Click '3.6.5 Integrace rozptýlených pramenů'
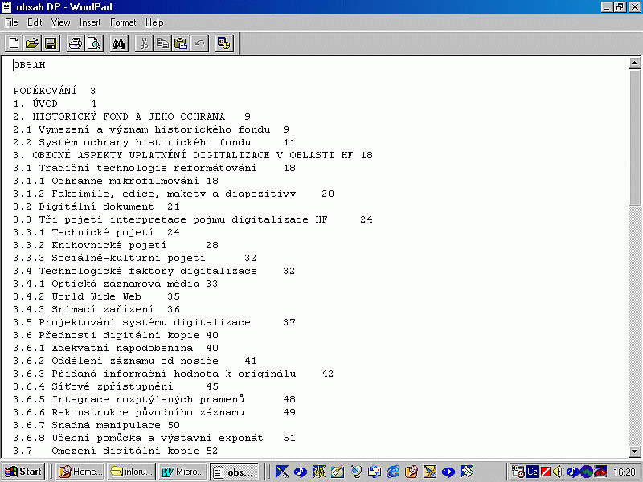This screenshot has width=643, height=482. [x=129, y=399]
